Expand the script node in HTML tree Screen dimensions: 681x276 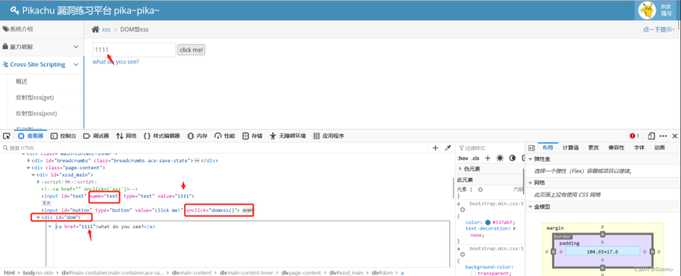38,182
